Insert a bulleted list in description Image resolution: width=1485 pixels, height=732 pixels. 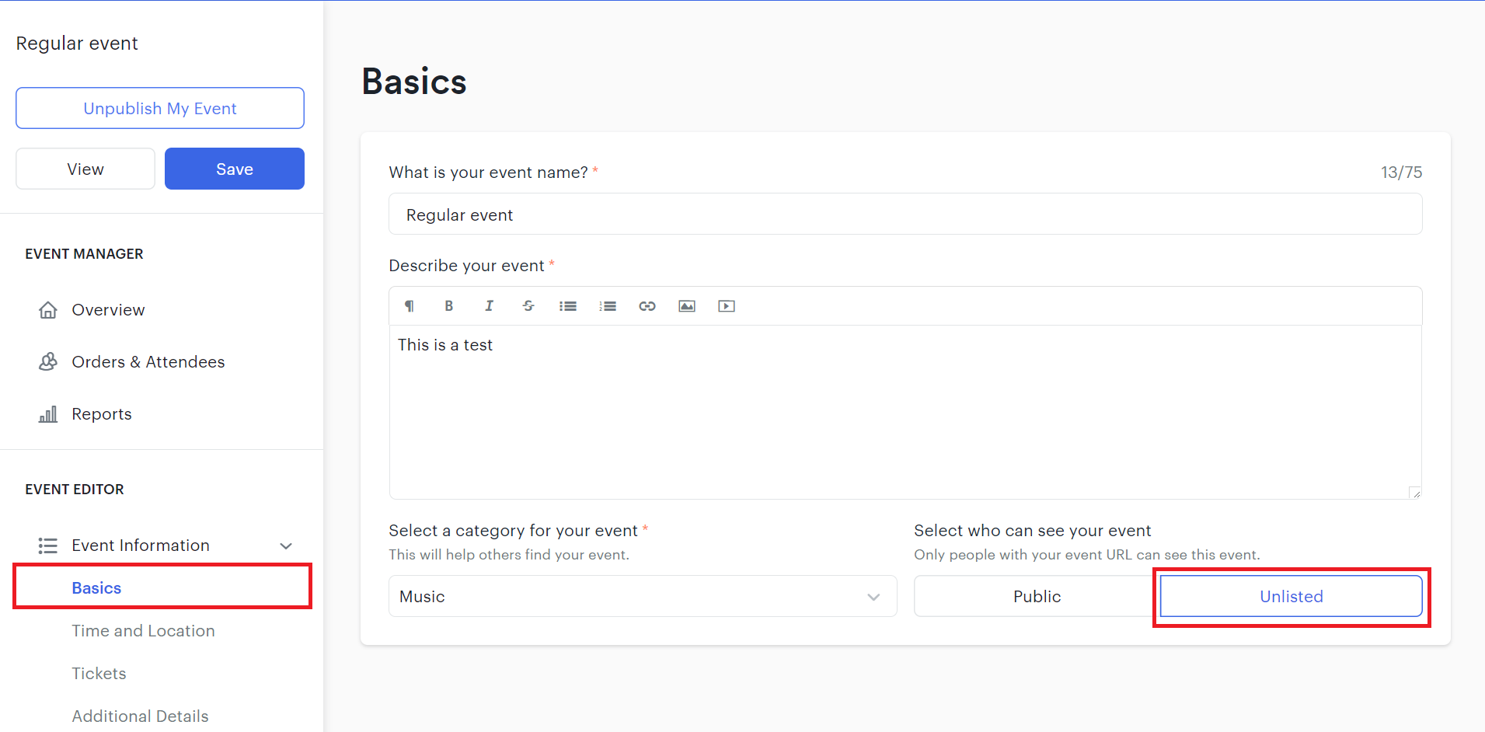[568, 306]
